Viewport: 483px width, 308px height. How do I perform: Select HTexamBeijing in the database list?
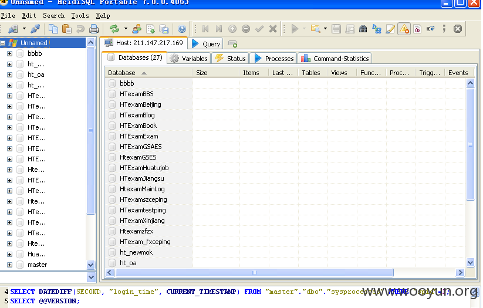140,104
